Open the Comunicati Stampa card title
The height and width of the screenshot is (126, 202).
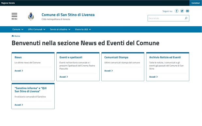coord(116,57)
